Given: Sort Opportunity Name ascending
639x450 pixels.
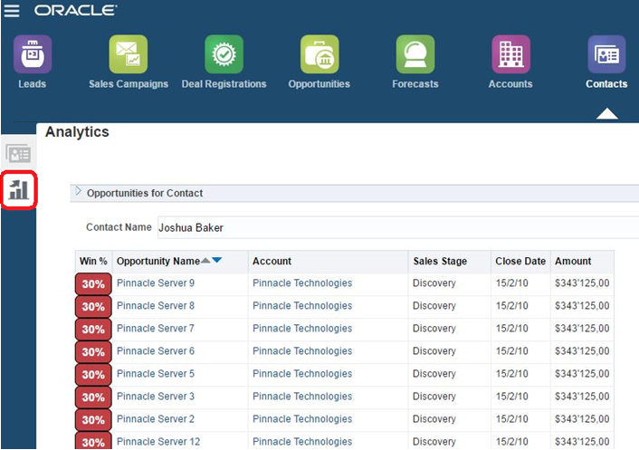Looking at the screenshot, I should click(205, 260).
